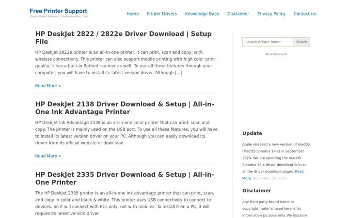Click the HP DeskJet 2822e excerpt paragraph

point(125,62)
